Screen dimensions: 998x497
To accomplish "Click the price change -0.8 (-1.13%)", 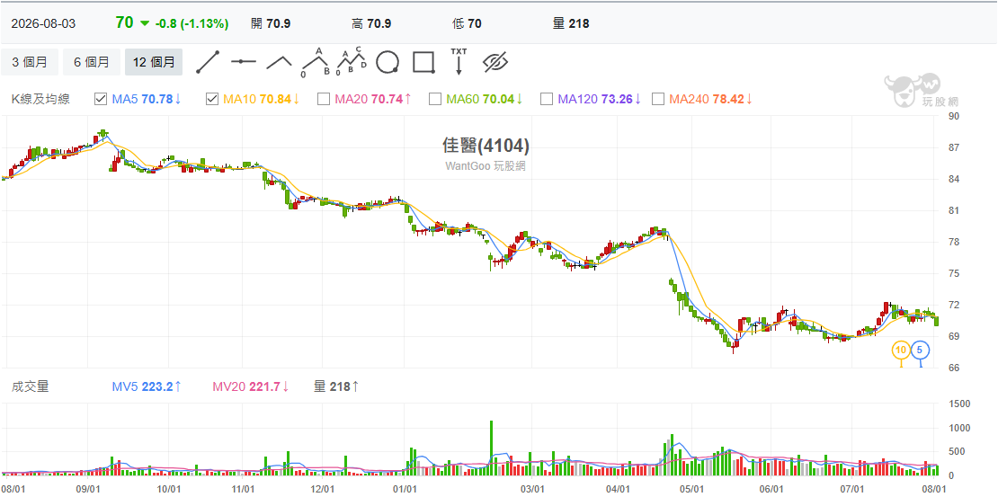I will click(191, 23).
